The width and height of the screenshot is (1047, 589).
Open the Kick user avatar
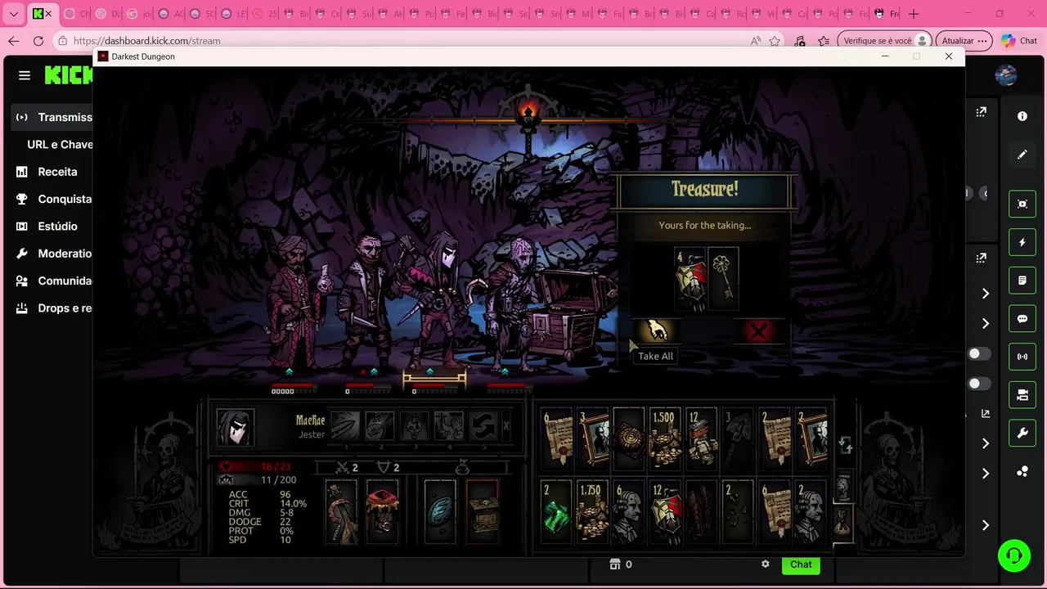coord(1006,75)
